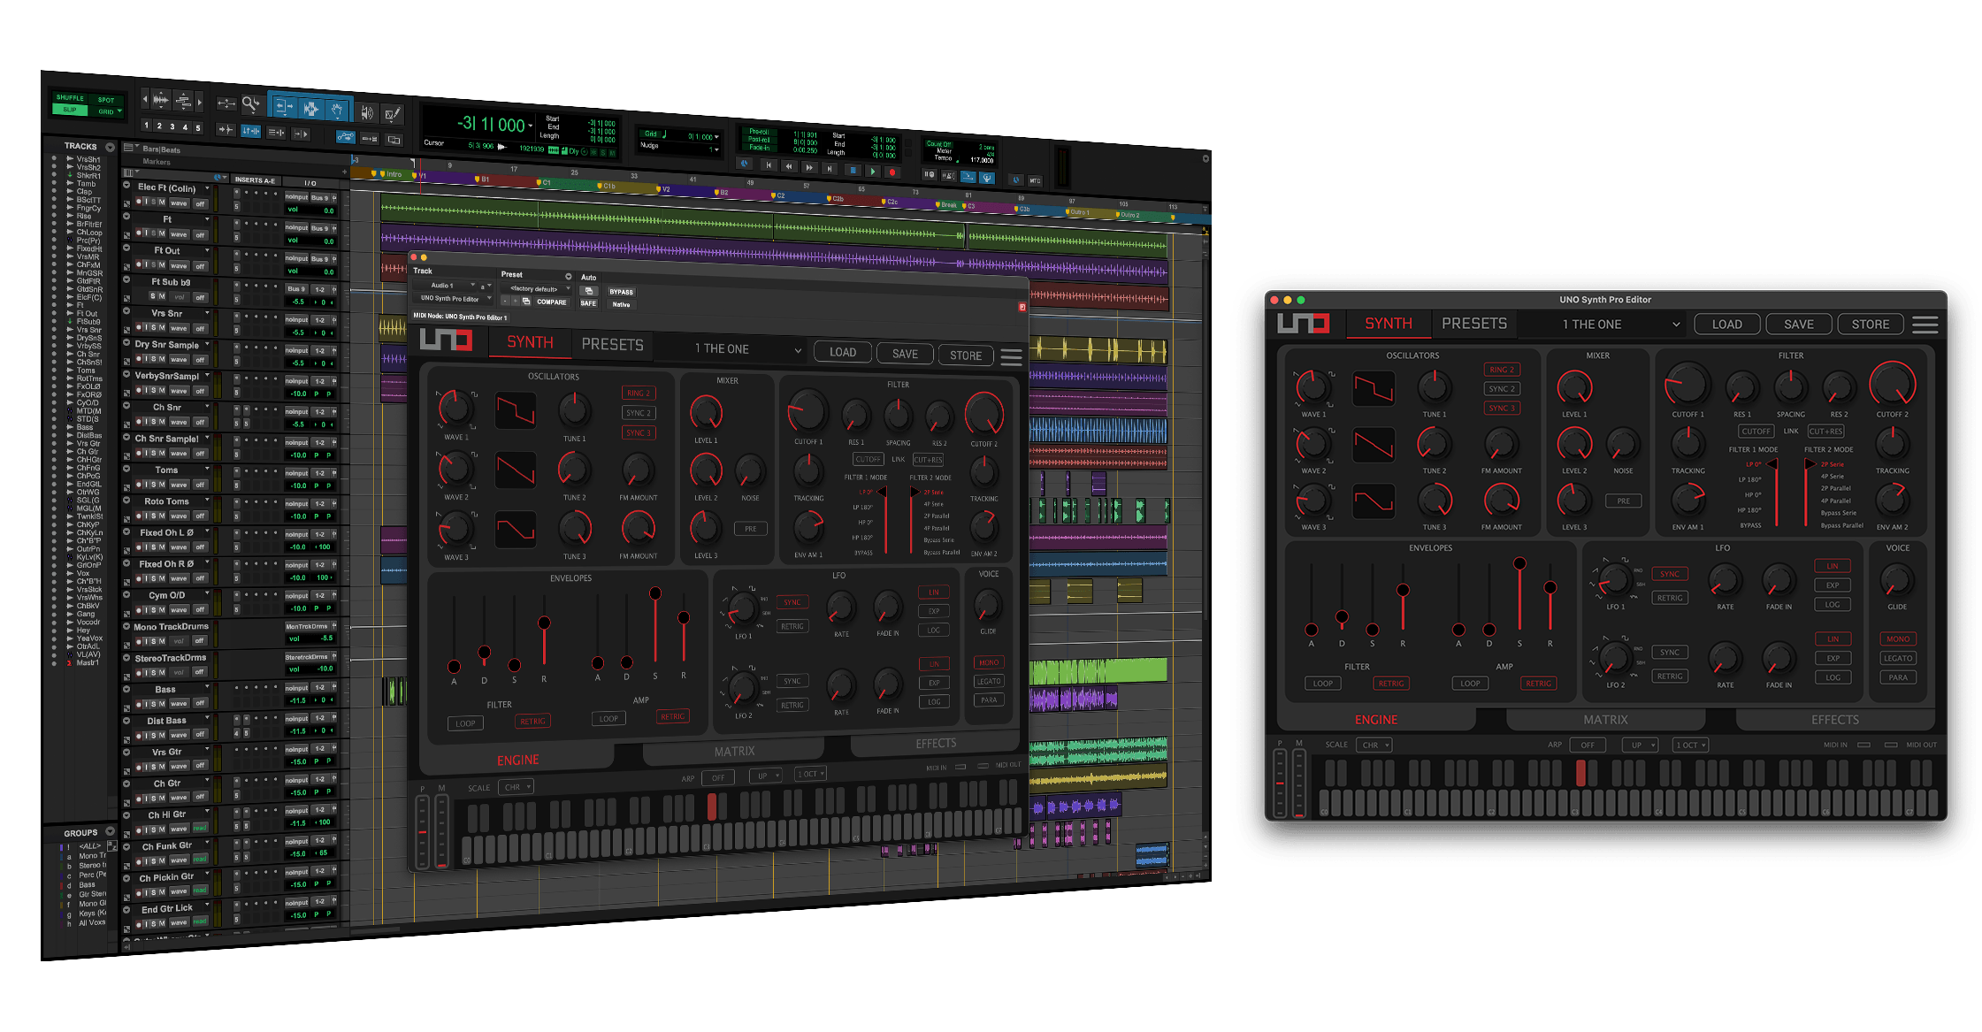Open the '1 THE ONE' preset dropdown in standalone editor
This screenshot has width=1982, height=1032.
pyautogui.click(x=1620, y=325)
